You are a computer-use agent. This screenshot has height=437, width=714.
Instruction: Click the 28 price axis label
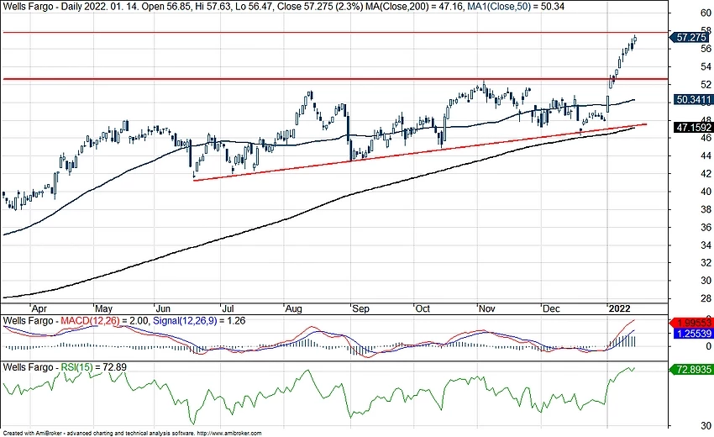coord(706,298)
